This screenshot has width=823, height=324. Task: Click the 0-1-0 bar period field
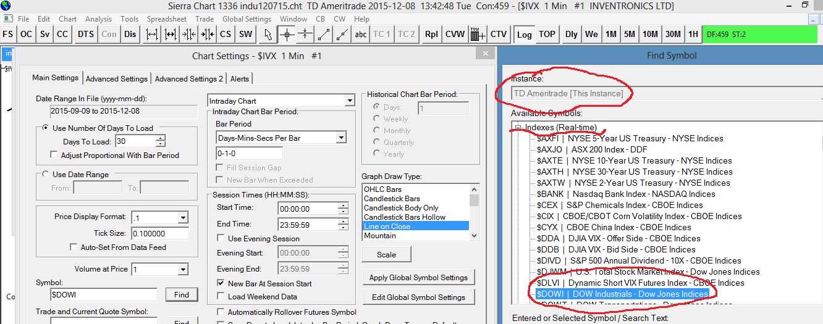tap(249, 153)
